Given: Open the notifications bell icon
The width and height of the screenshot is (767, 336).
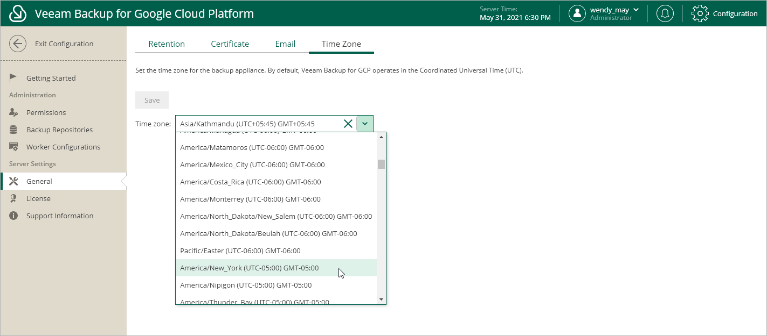Looking at the screenshot, I should pyautogui.click(x=665, y=13).
